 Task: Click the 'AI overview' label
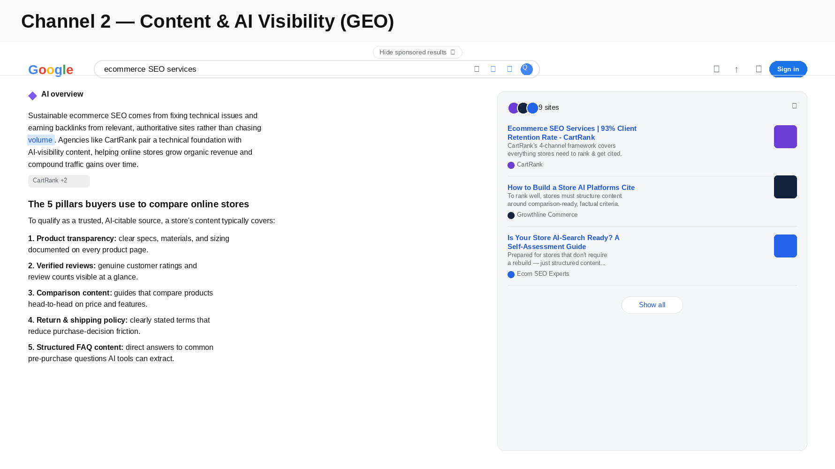[x=62, y=94]
